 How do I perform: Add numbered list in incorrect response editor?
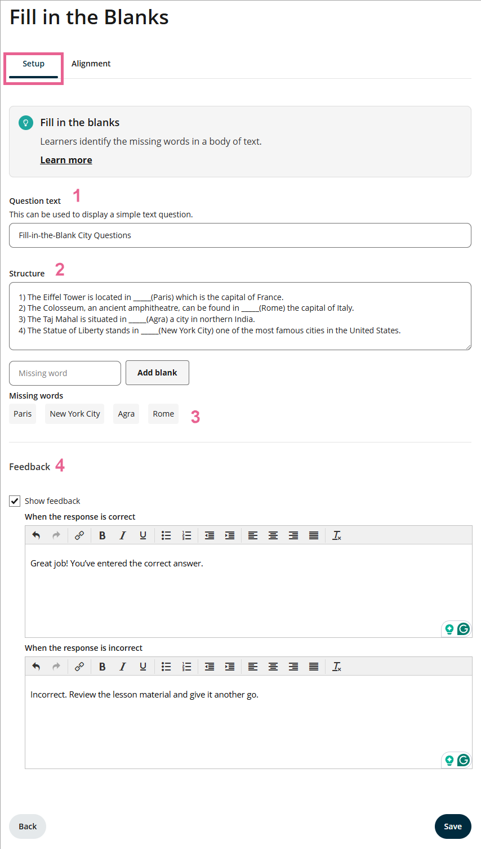click(187, 667)
